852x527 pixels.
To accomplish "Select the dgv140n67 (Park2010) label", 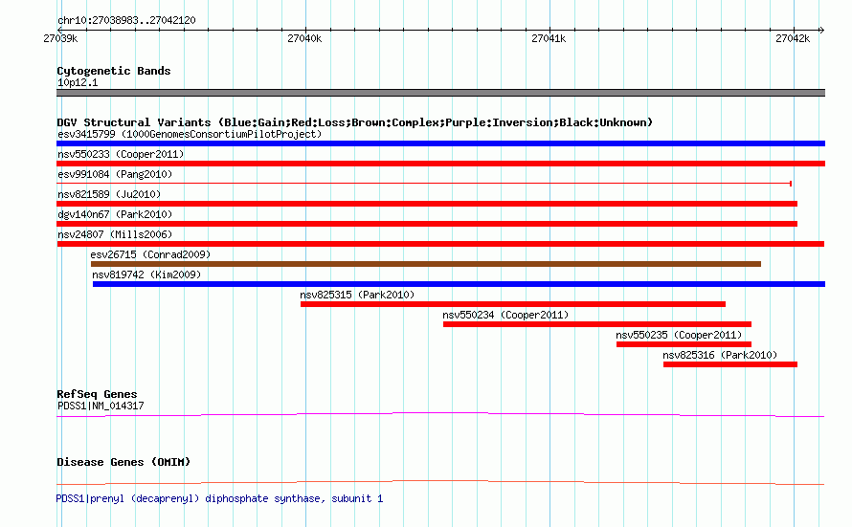I will point(115,214).
